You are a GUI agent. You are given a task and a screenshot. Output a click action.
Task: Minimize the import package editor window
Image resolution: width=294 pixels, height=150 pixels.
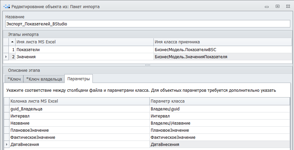[268, 6]
